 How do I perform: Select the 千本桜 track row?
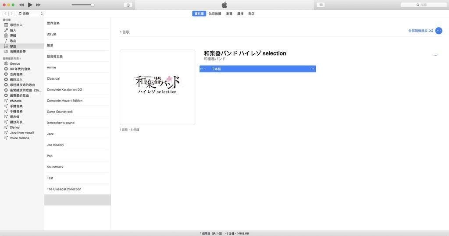point(257,69)
